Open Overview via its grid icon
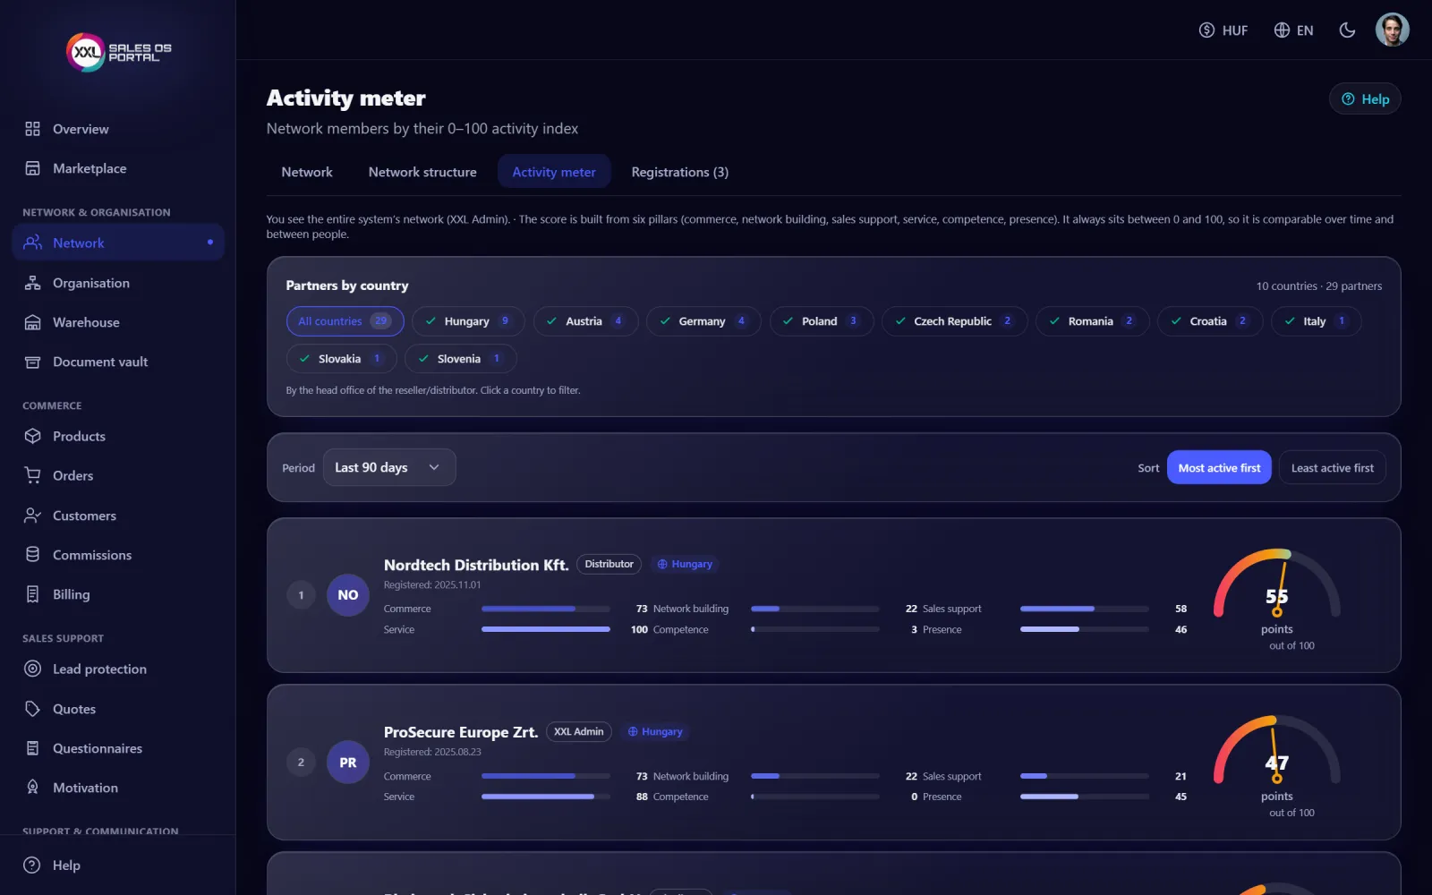 click(x=33, y=129)
